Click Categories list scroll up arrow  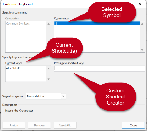coord(48,24)
